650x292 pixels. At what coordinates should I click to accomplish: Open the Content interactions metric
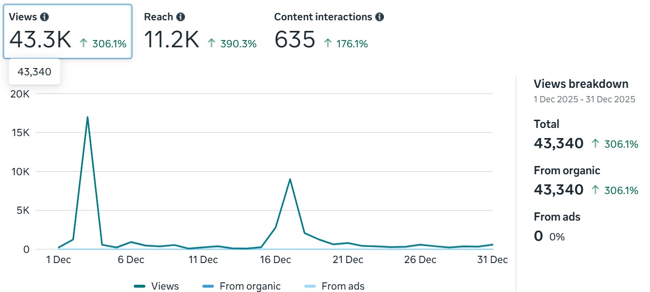(328, 30)
